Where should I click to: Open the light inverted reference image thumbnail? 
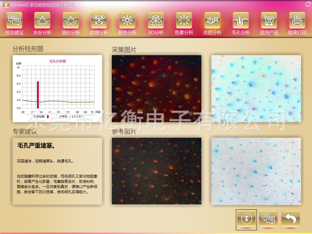(x=256, y=171)
